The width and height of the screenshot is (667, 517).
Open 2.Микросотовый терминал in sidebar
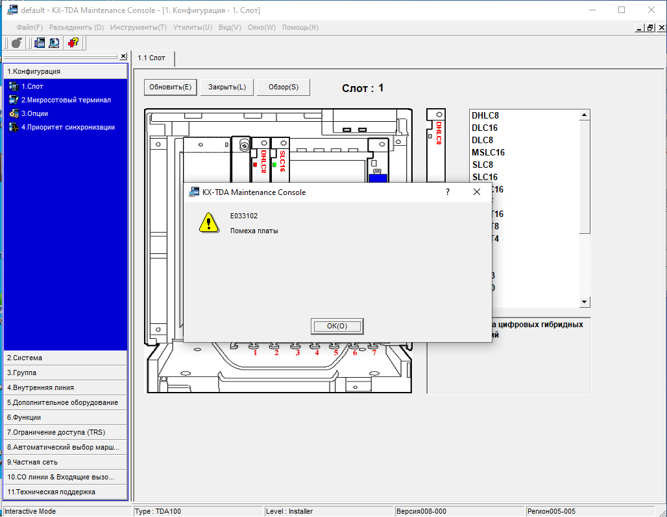coord(66,100)
